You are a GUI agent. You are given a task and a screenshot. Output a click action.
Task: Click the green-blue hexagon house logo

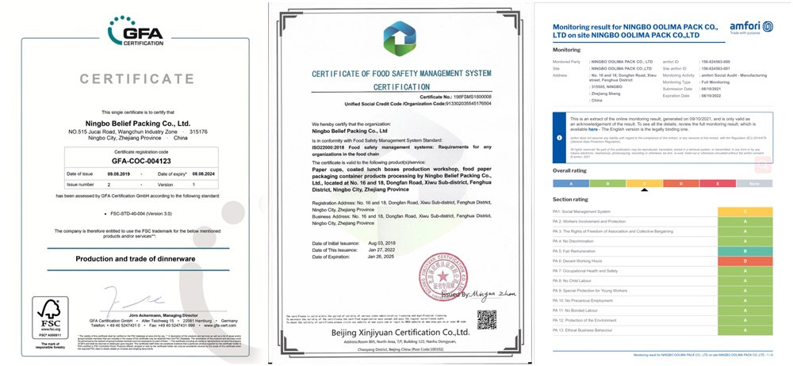400,38
